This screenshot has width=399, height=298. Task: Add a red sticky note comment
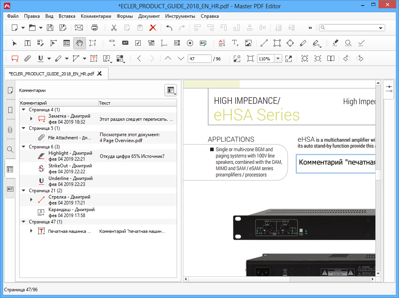15,59
